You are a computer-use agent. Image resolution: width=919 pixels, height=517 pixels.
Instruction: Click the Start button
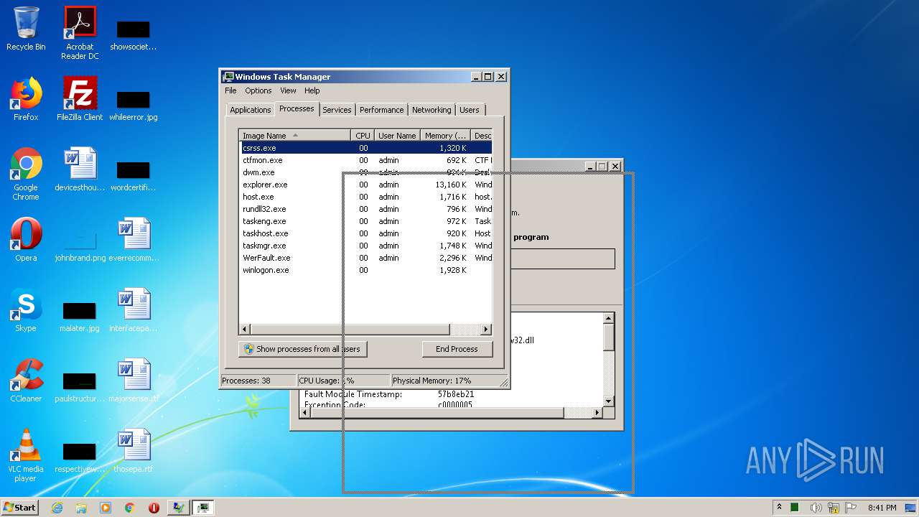coord(19,508)
